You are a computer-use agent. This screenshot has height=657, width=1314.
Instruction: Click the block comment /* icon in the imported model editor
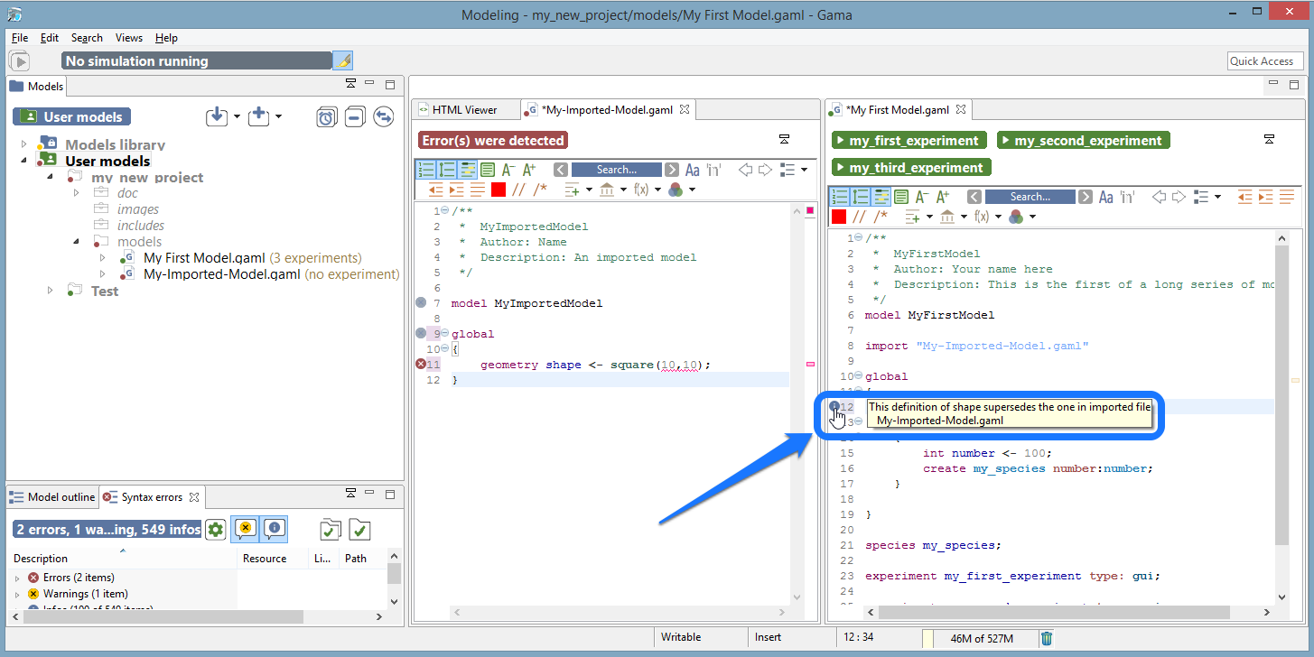[540, 190]
